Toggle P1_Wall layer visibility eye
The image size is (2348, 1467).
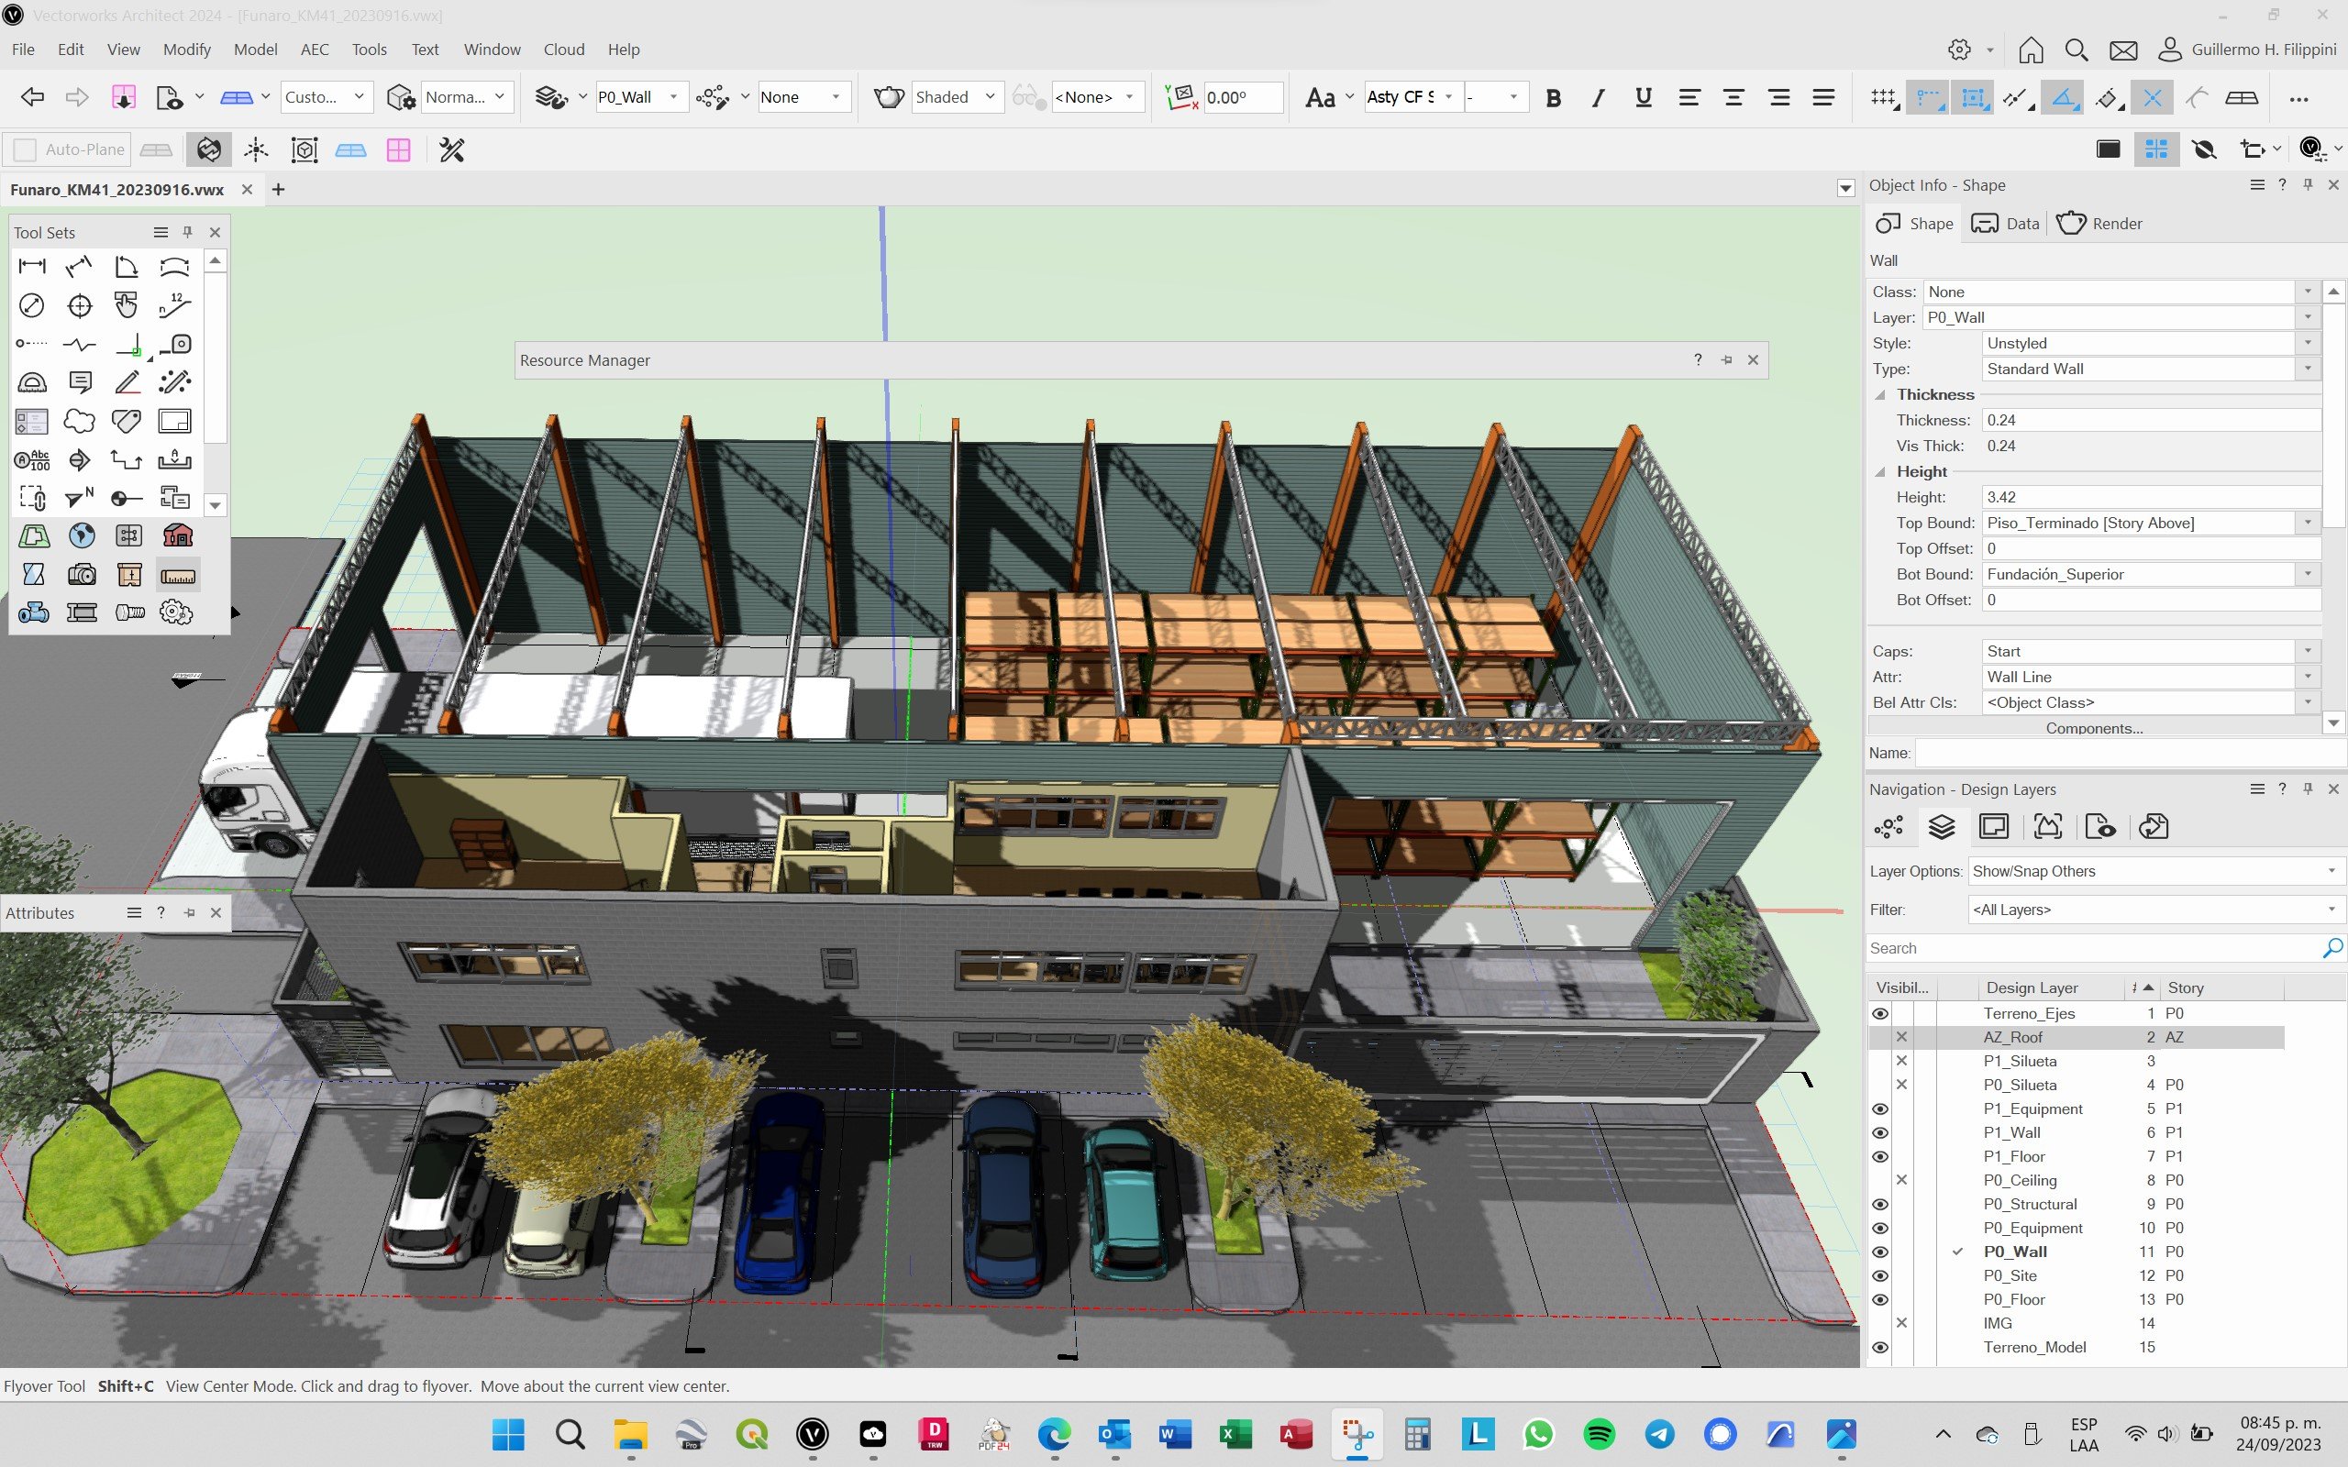click(1880, 1132)
